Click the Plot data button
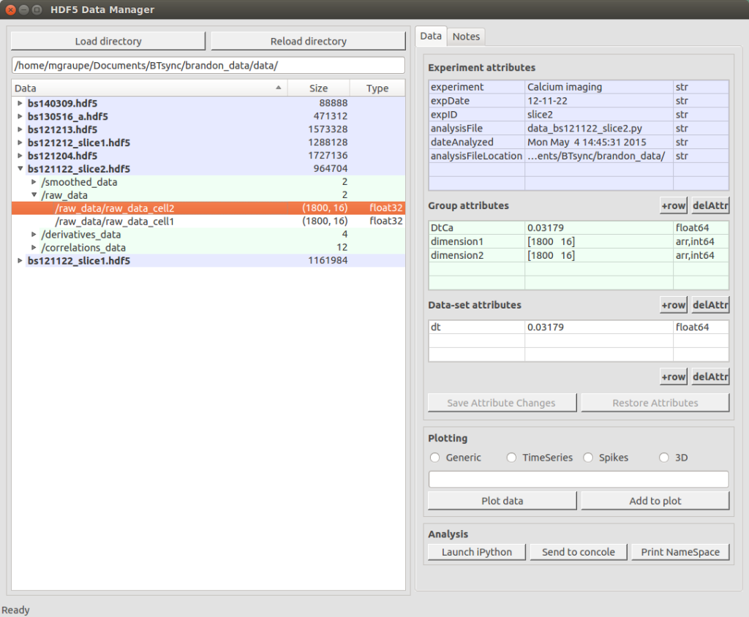This screenshot has width=749, height=617. point(502,501)
